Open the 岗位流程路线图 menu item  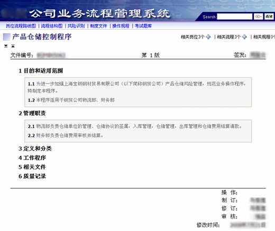tap(21, 26)
